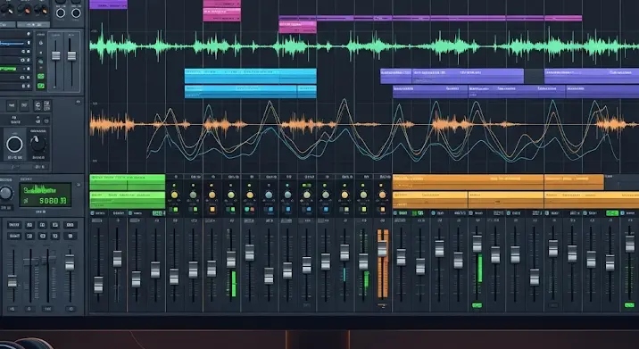Select the long upper orange clip above the right mixer

coord(468,182)
